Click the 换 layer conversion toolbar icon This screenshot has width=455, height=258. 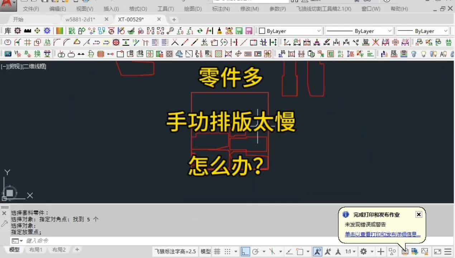point(37,54)
